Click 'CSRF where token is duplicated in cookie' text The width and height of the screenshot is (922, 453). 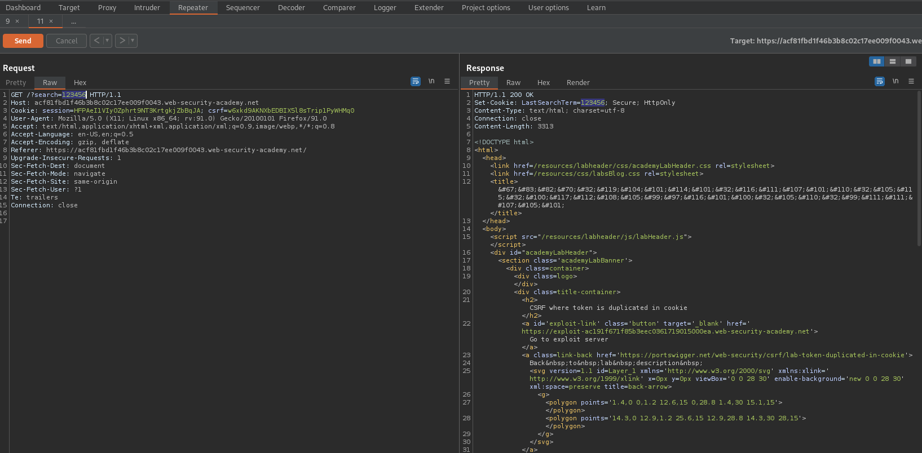click(608, 308)
